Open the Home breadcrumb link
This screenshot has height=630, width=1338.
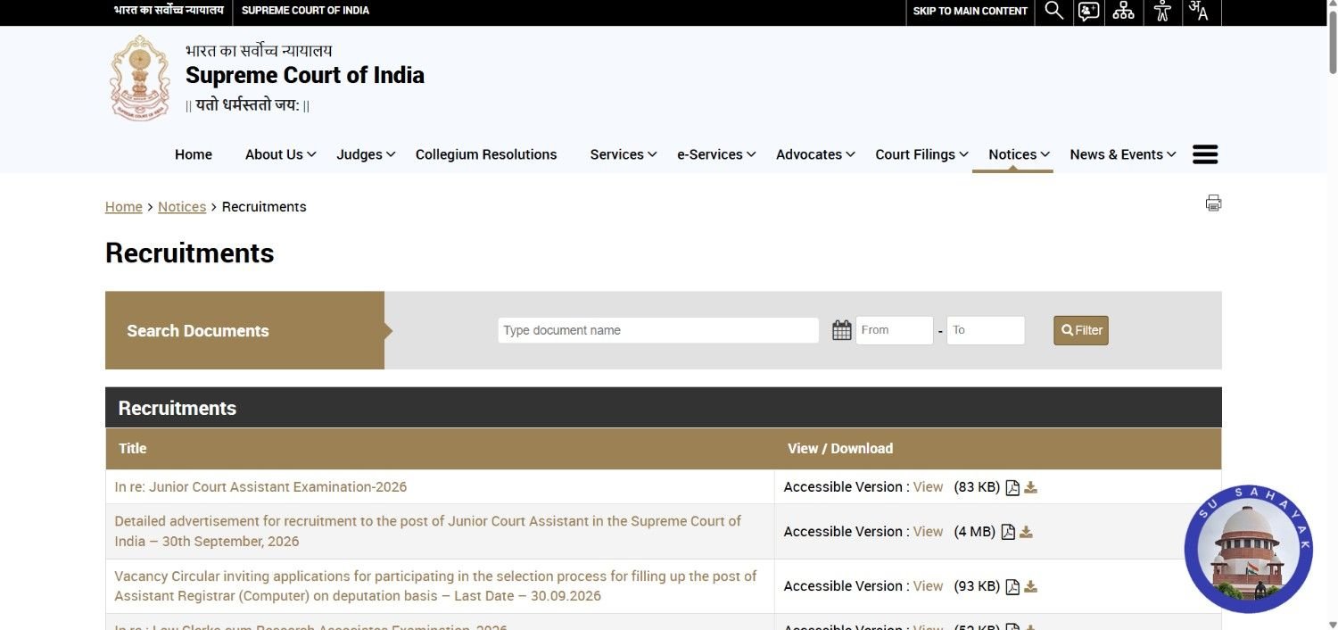(x=124, y=207)
